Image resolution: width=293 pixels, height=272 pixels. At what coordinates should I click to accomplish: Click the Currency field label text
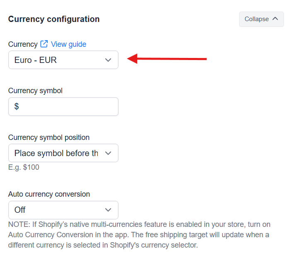23,44
